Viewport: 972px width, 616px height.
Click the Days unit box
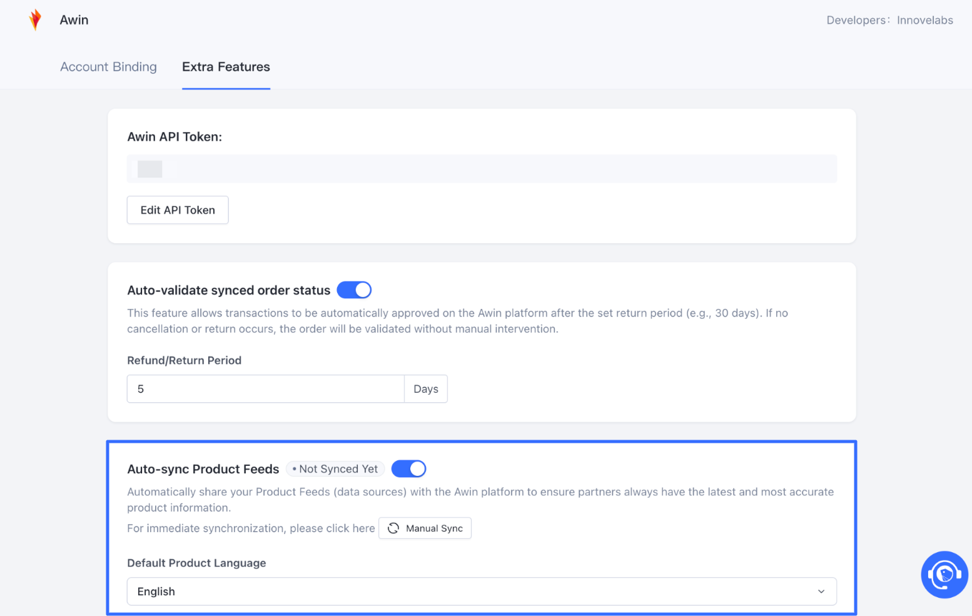426,389
